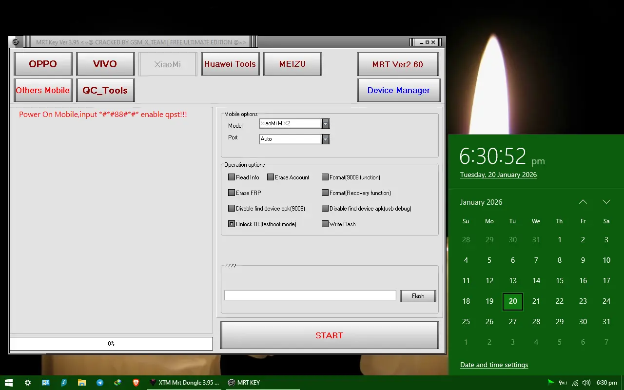Select January 9 in the calendar
Viewport: 624px width, 390px height.
point(583,260)
